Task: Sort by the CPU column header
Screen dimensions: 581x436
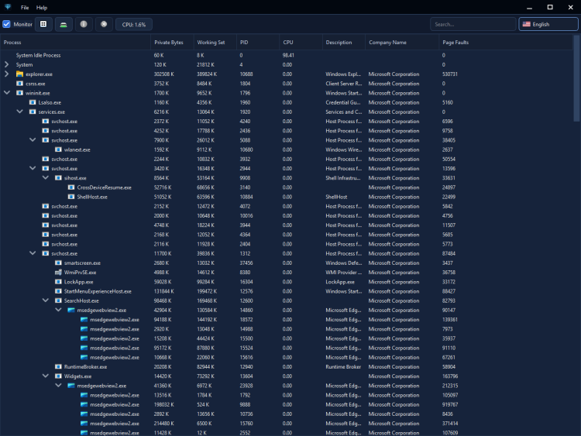Action: tap(301, 43)
